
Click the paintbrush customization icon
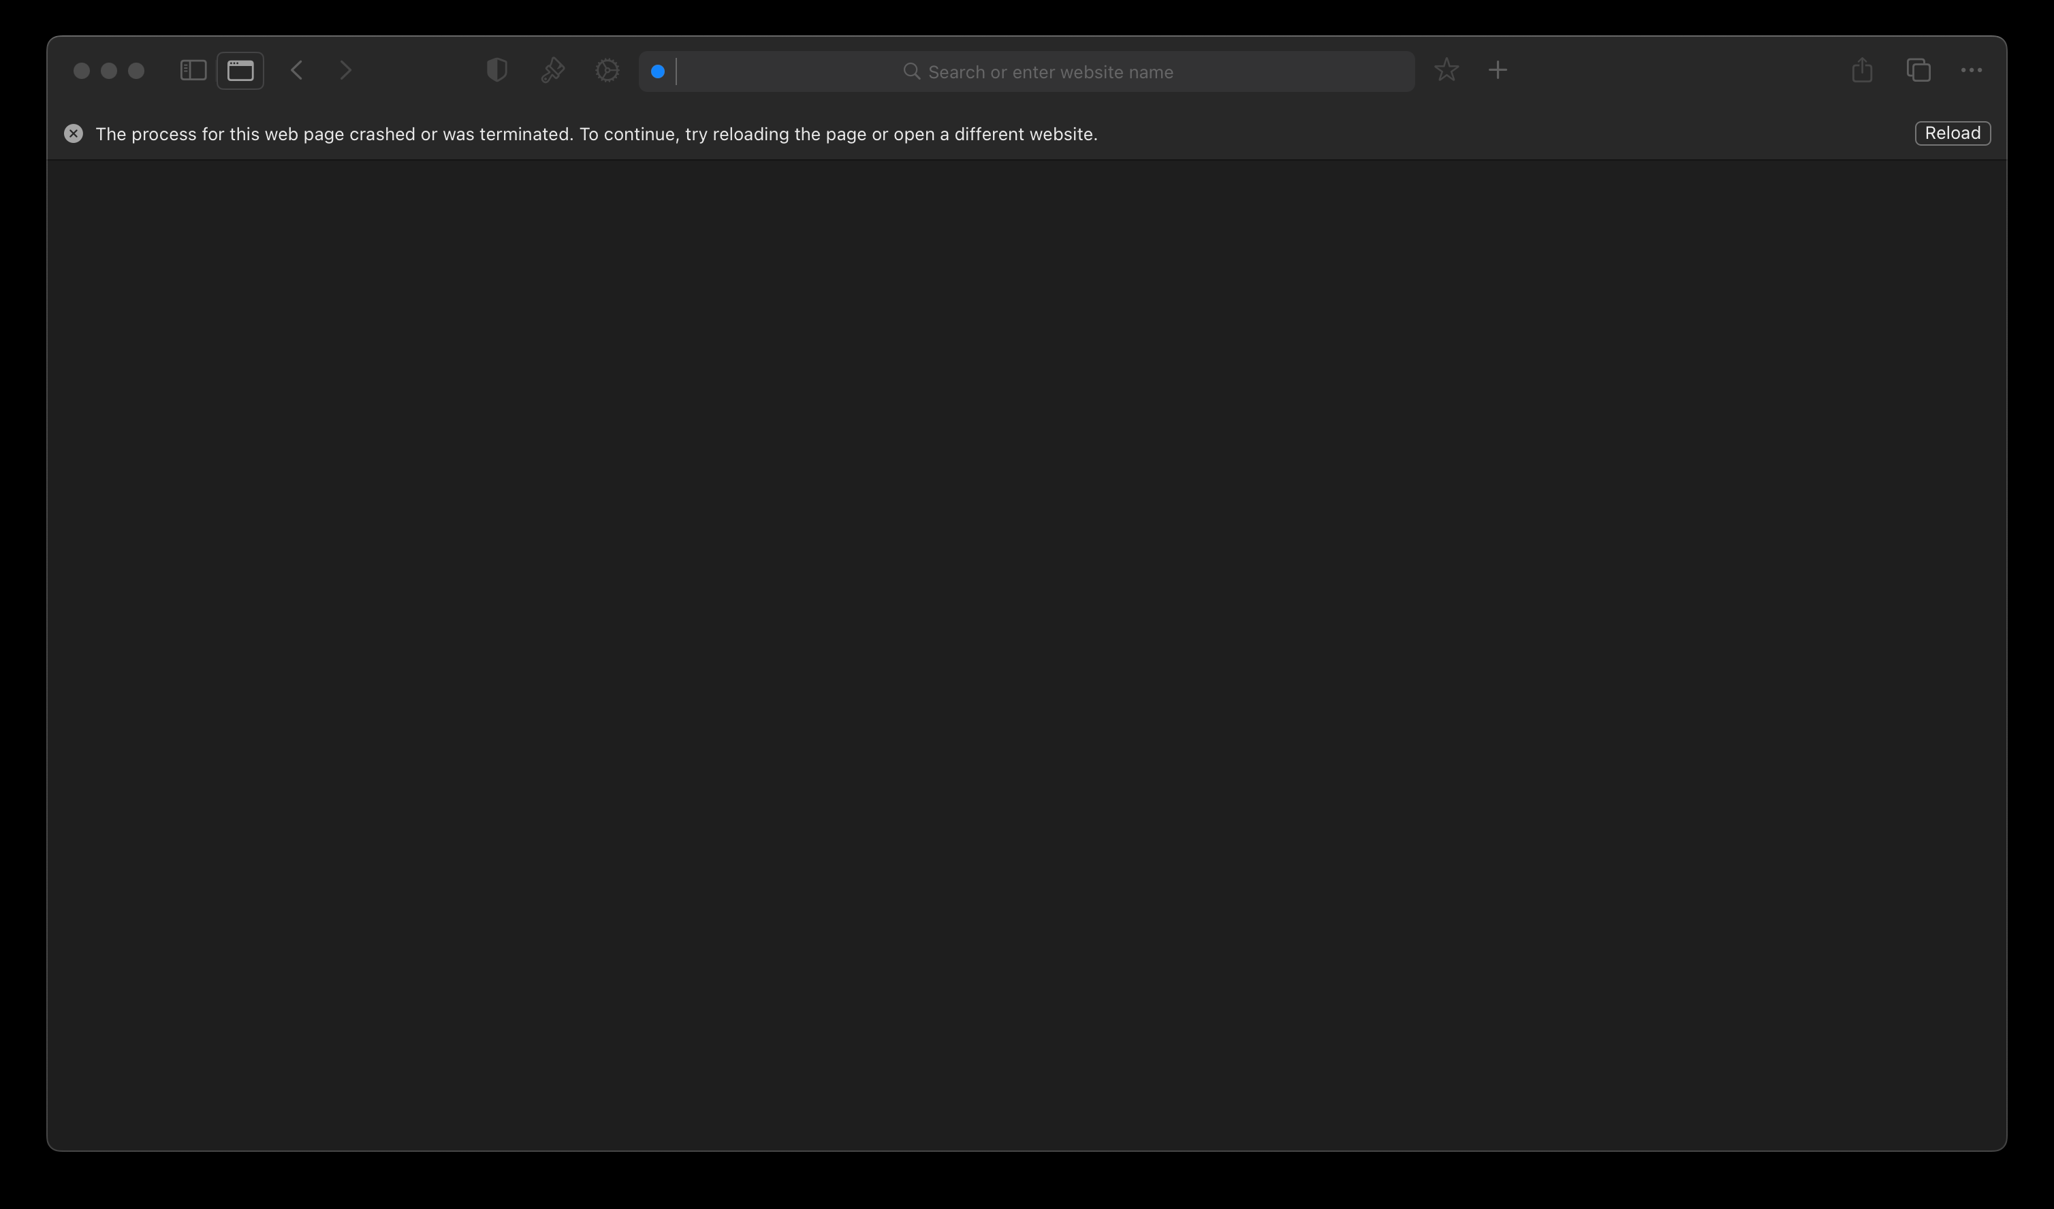[552, 71]
